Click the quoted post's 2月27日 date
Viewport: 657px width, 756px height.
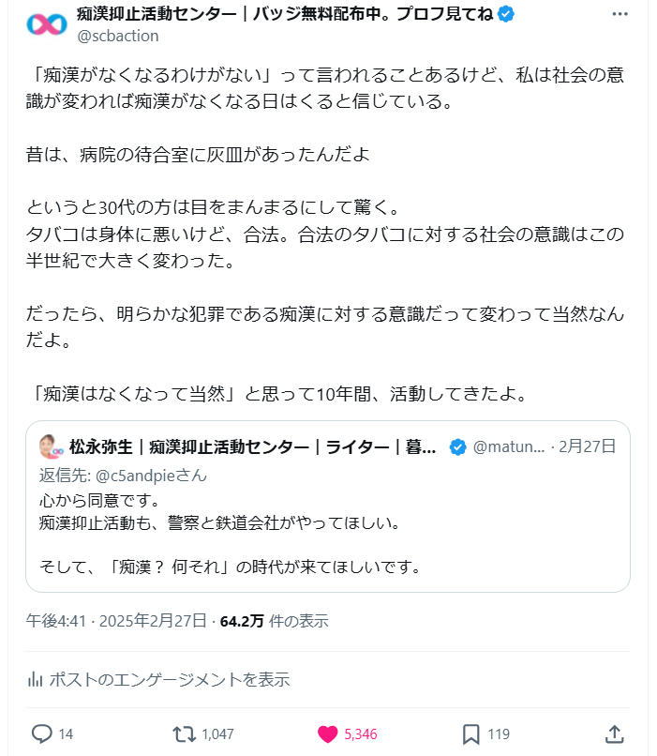click(588, 446)
